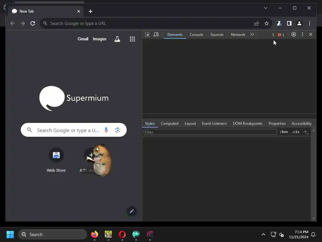Open the Elements tab in DevTools
The width and height of the screenshot is (322, 242).
[175, 35]
